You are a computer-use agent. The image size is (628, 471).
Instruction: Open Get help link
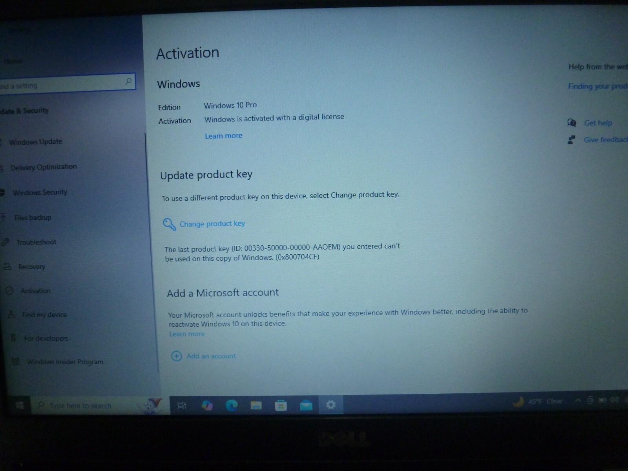(x=598, y=123)
